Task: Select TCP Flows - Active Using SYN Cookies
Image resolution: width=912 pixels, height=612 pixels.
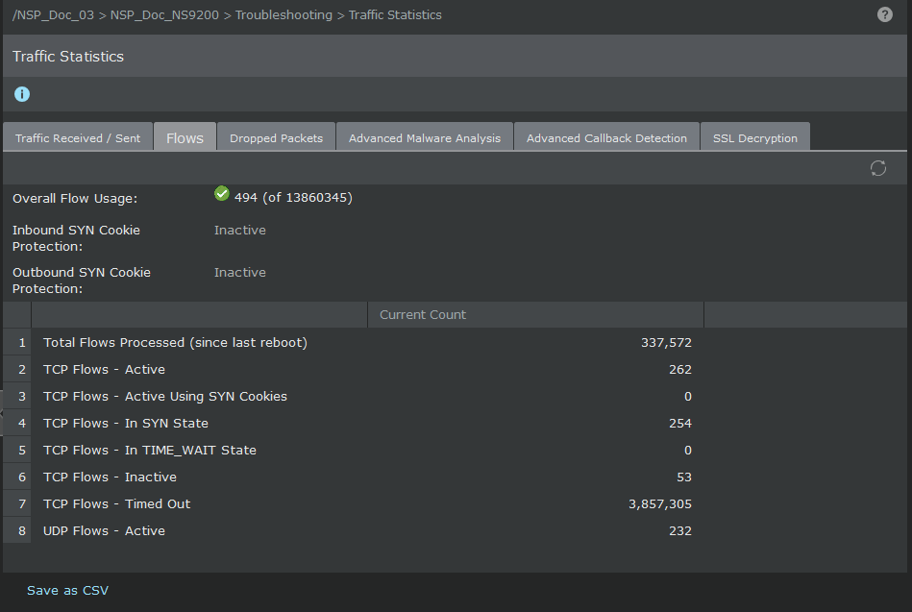Action: pos(165,396)
